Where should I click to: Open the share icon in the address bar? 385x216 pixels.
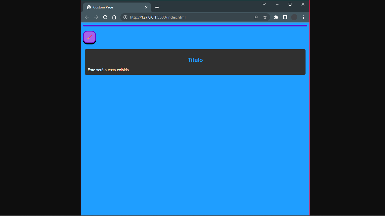[x=256, y=17]
